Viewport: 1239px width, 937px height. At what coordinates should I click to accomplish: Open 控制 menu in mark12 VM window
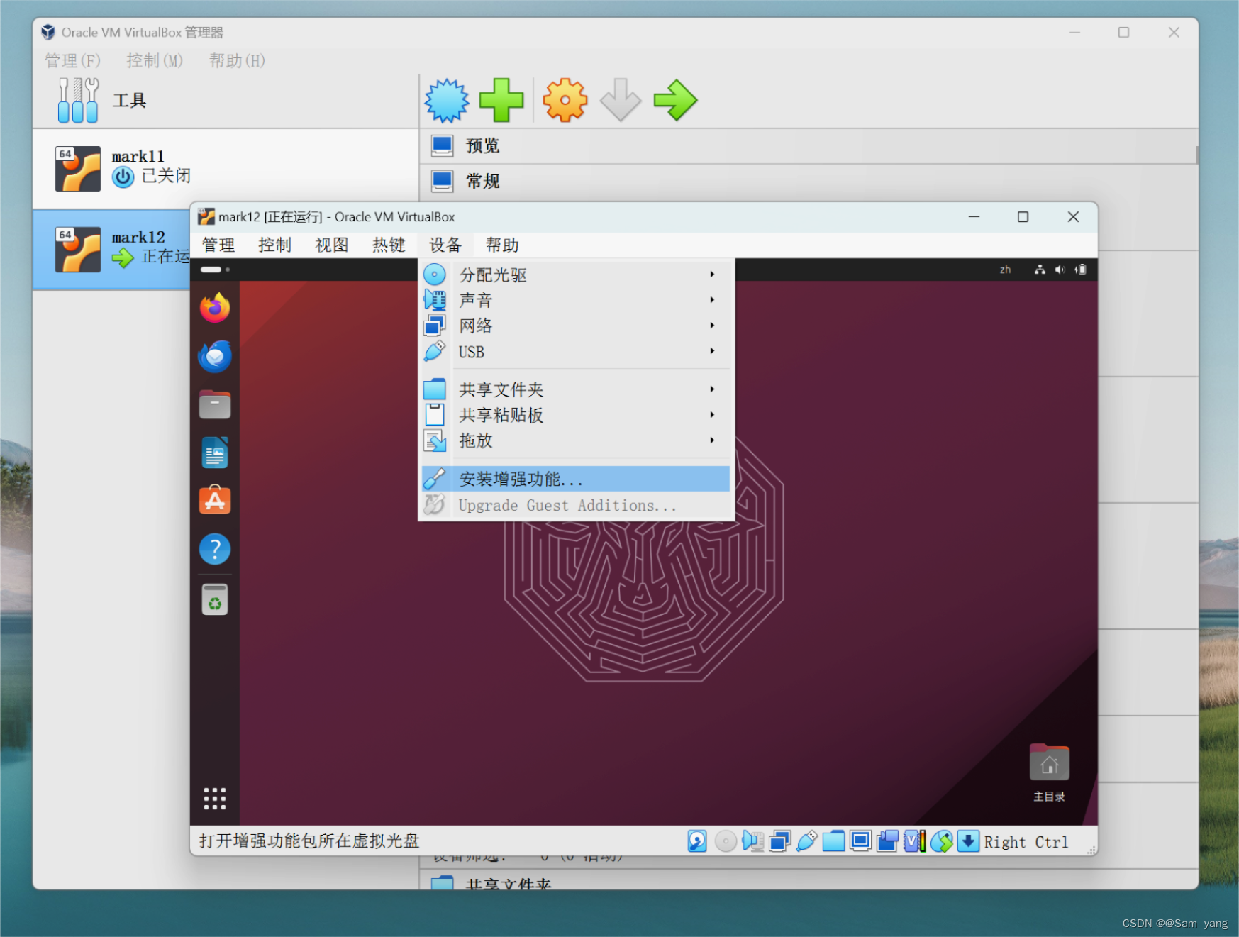[x=275, y=245]
